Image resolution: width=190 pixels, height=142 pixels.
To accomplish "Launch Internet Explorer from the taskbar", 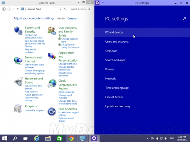I will [x=36, y=138].
